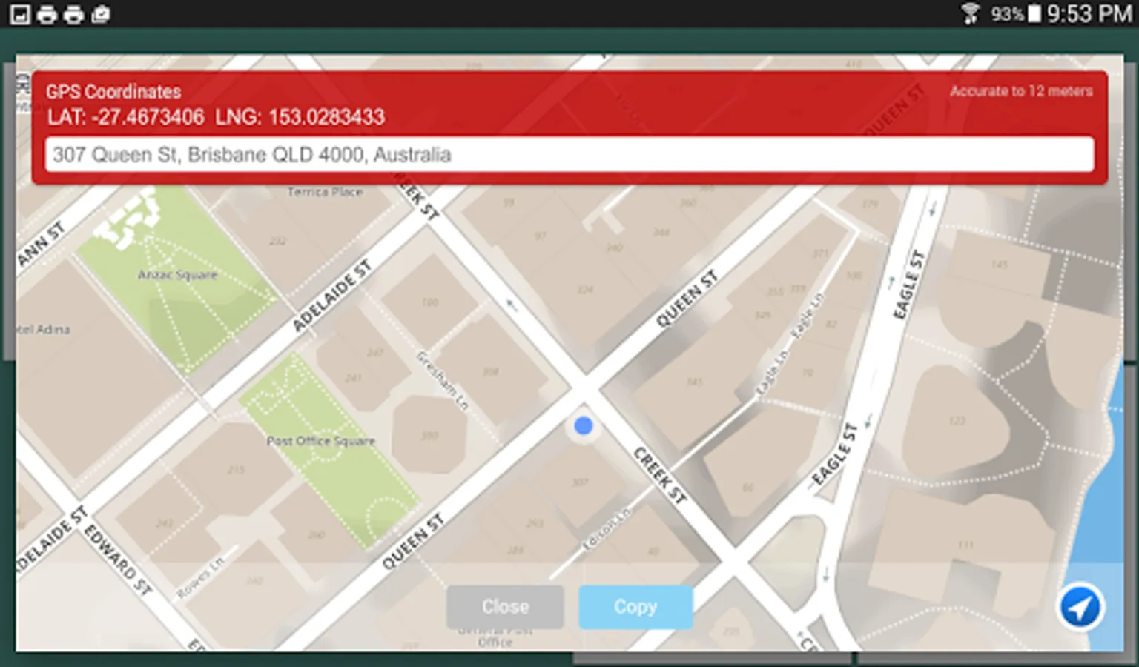Screen dimensions: 1139x667
Task: Copy the GPS coordinates
Action: click(635, 607)
